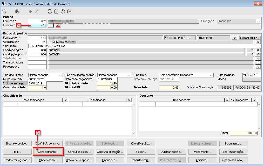Viewport: 264px width, 166px height.
Task: Click the Classificação list scrollbar down arrow
Action: [133, 133]
